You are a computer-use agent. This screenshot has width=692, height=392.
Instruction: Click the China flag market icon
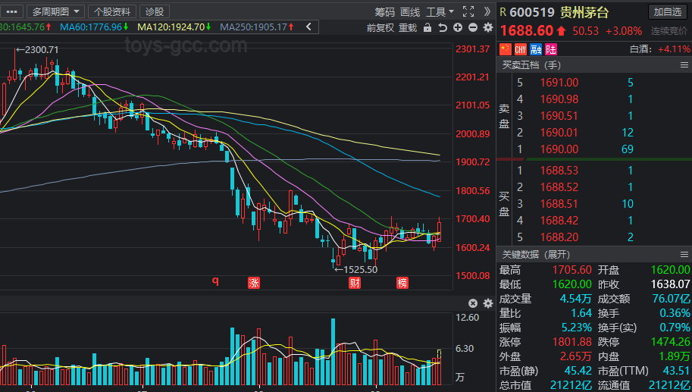click(506, 49)
